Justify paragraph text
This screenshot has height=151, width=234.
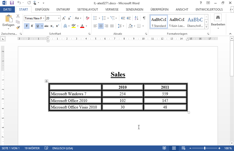(112, 26)
